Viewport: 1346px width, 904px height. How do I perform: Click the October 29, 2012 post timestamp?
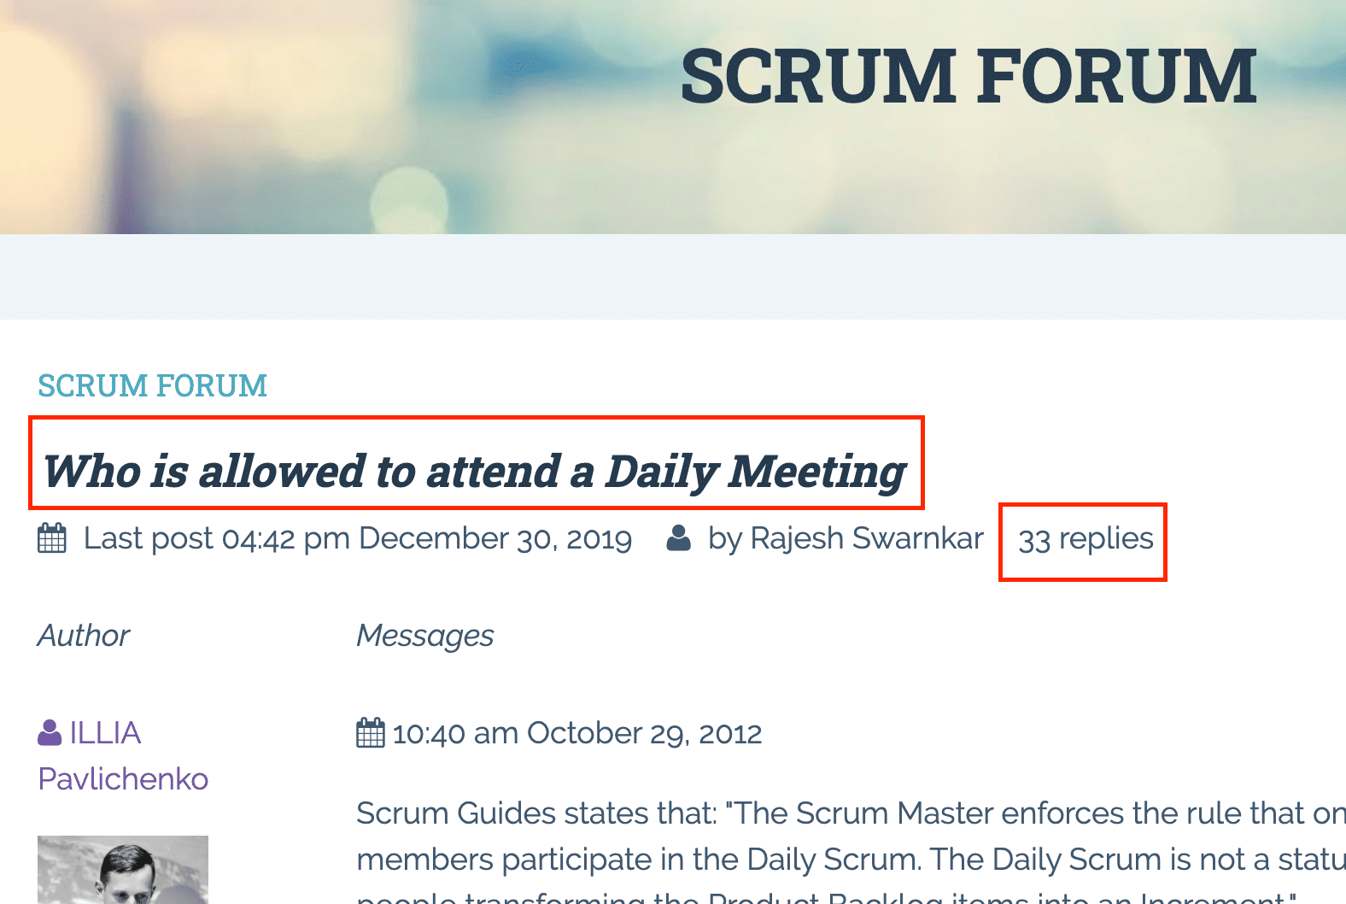coord(577,733)
